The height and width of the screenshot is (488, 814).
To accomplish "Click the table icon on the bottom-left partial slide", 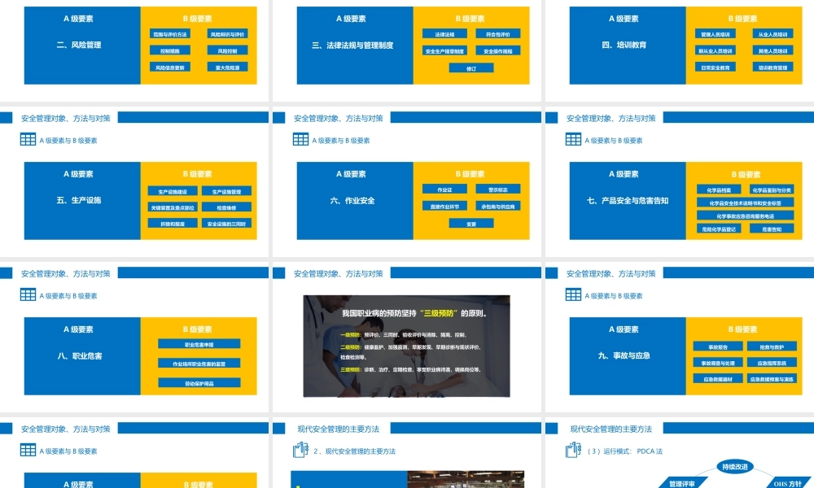I will 28,450.
